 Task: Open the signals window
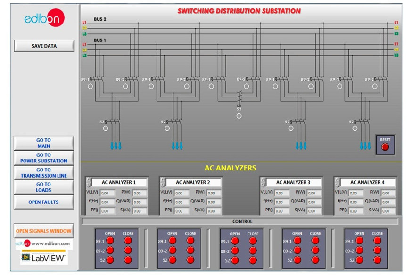tap(44, 231)
